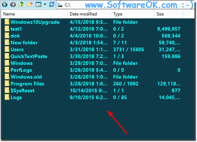
Task: Click the 9/10/2015 date of Logs
Action: point(89,98)
